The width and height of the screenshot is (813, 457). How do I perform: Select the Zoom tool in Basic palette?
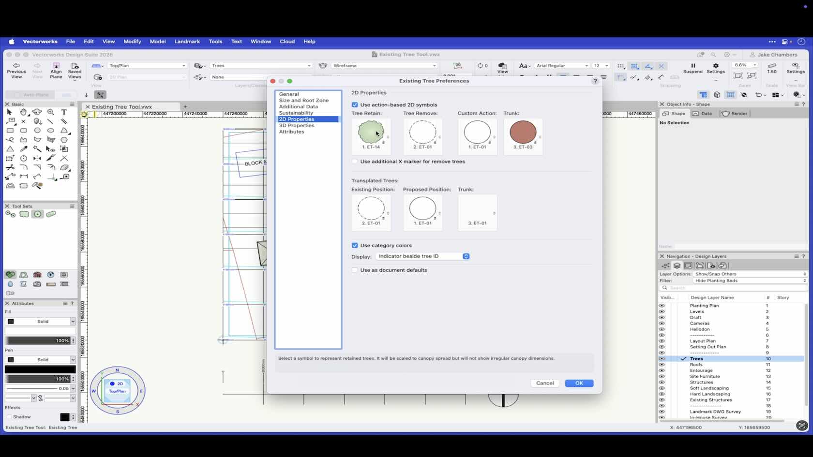[50, 112]
